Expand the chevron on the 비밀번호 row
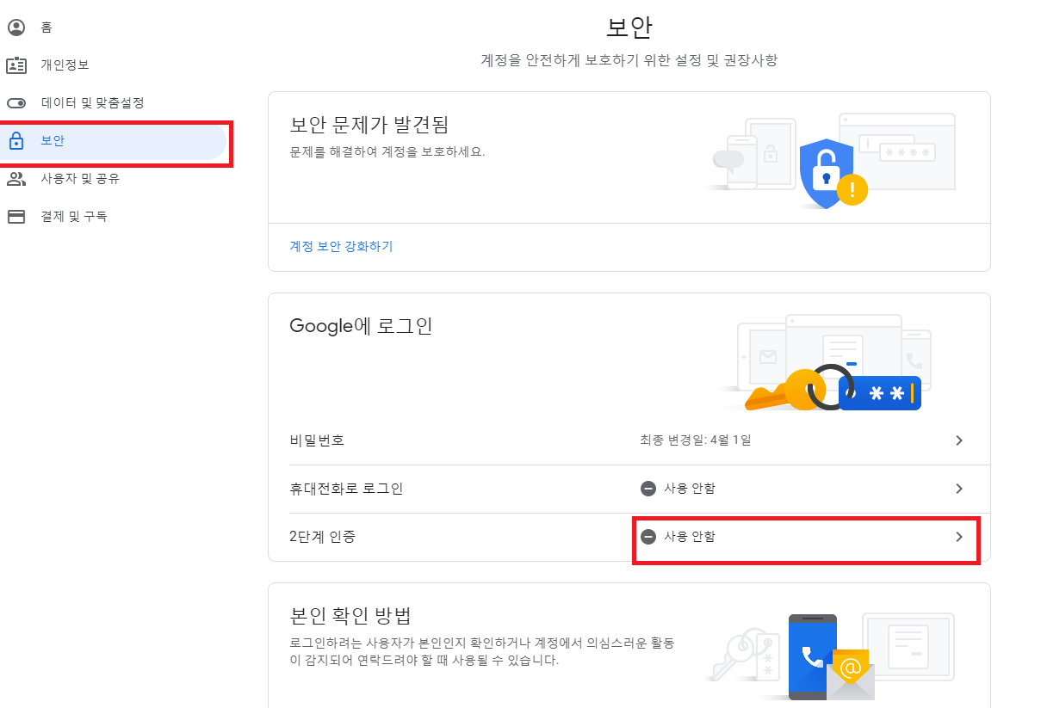Image resolution: width=1041 pixels, height=708 pixels. pos(958,440)
